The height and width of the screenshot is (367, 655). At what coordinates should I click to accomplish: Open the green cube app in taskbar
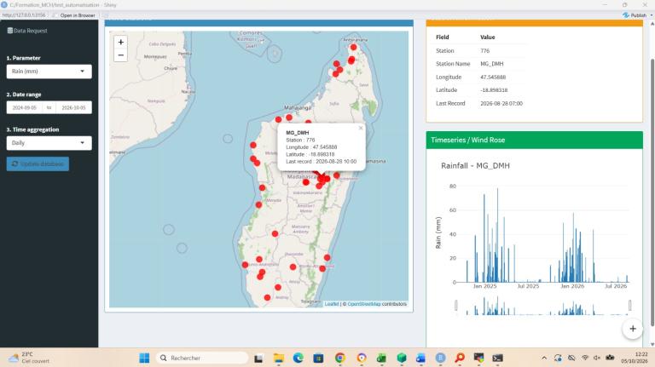402,358
